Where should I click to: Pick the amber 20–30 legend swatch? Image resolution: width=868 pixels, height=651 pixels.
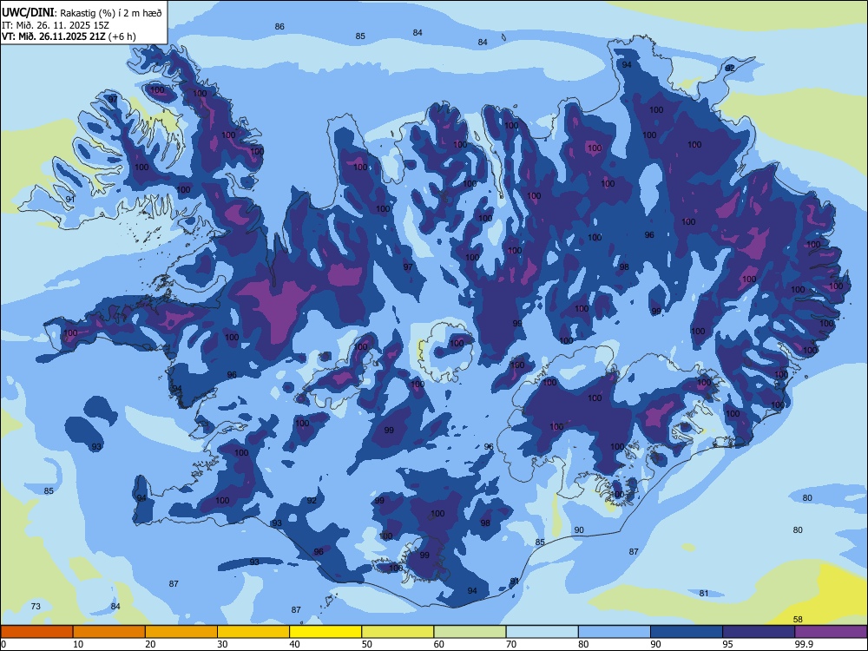[x=181, y=632]
